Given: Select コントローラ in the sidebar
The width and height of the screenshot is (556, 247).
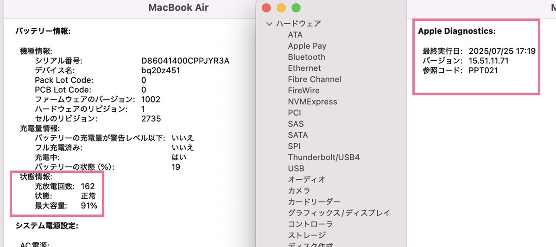Looking at the screenshot, I should click(310, 224).
